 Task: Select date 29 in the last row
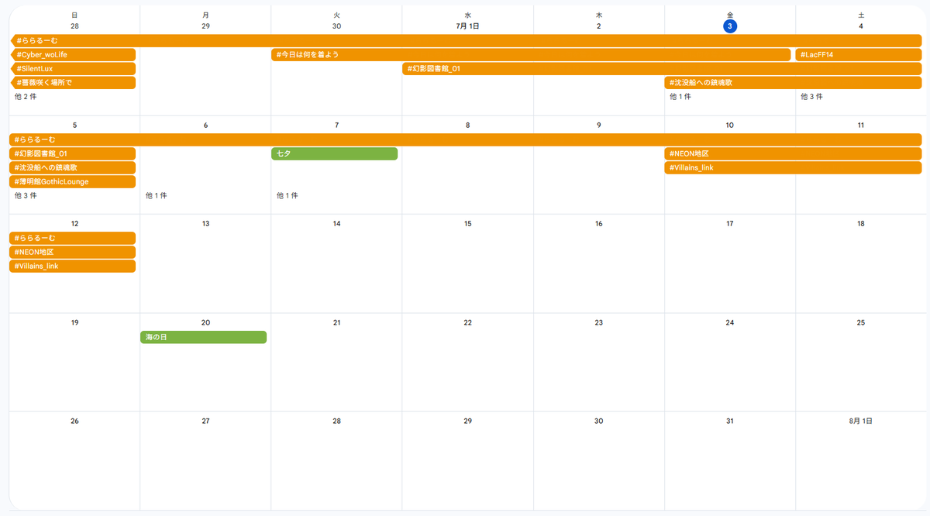tap(468, 421)
